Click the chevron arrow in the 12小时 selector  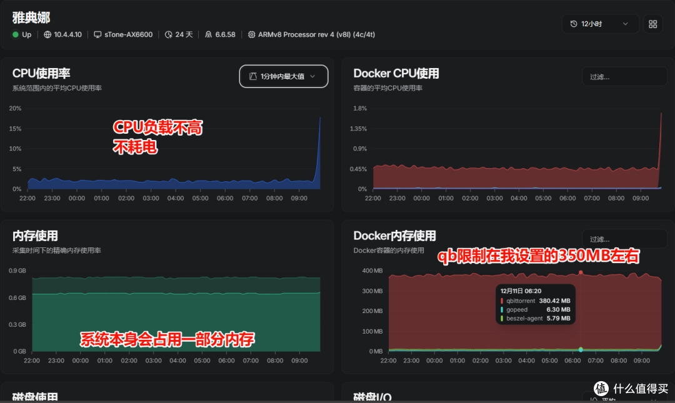point(626,24)
